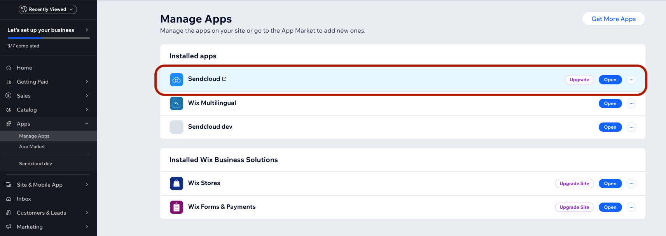Click the Wix Stores bag icon
The height and width of the screenshot is (236, 666).
[177, 184]
